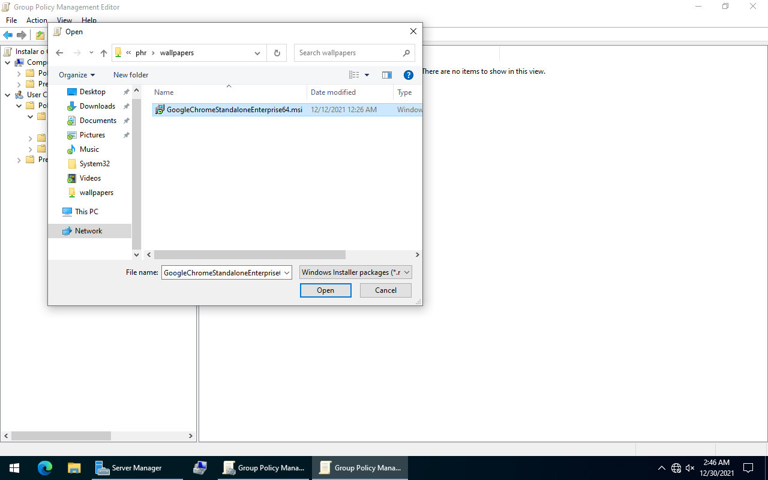Screen dimensions: 768x480
Task: Open the Organize menu
Action: point(76,74)
